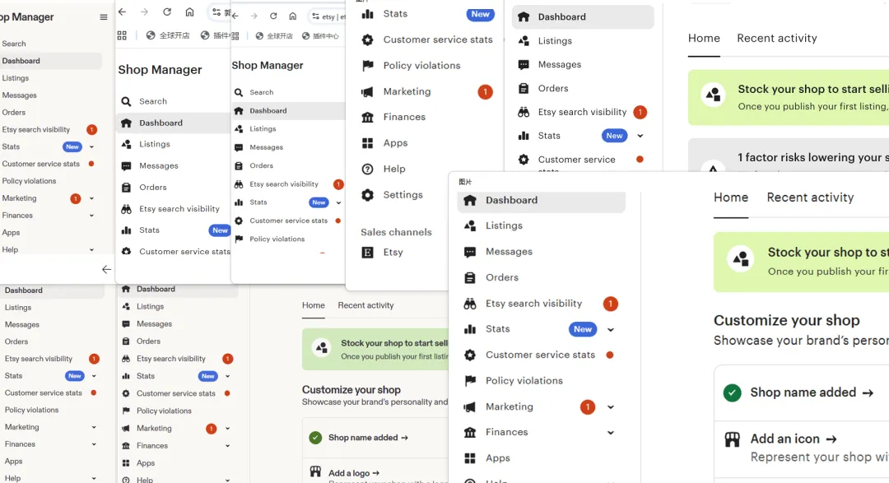
Task: Click green Stock your shop card in 图片 window
Action: point(801,262)
